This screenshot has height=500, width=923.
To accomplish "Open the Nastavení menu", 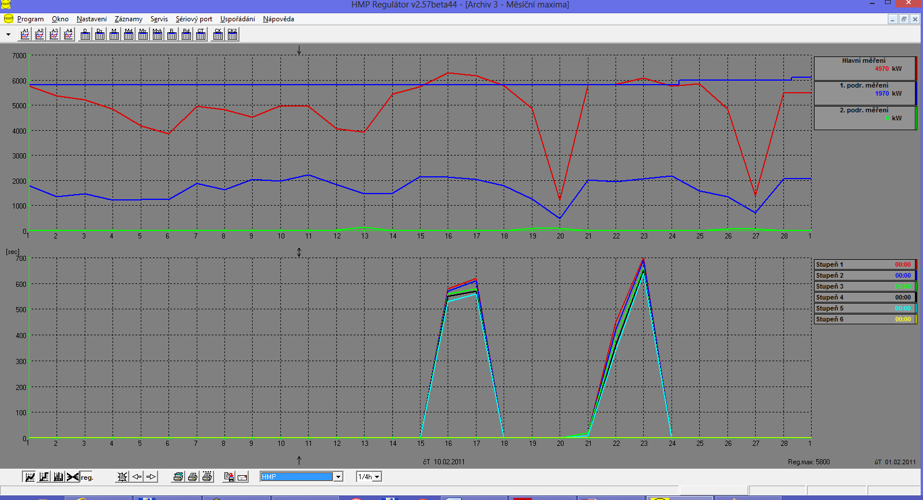I will (92, 19).
